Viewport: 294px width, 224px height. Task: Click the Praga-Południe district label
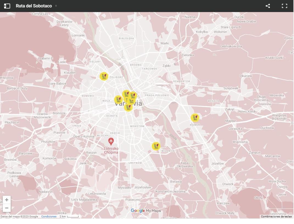[x=157, y=95]
